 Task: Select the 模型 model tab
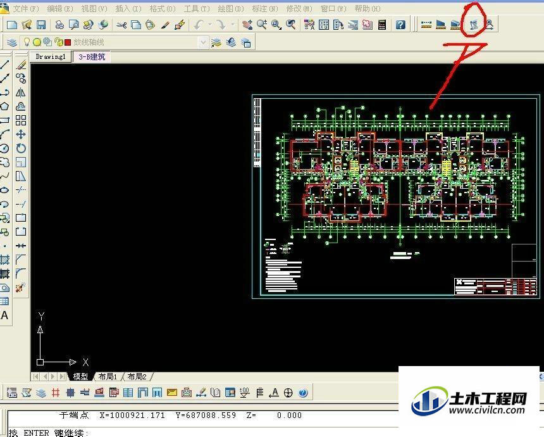point(80,377)
